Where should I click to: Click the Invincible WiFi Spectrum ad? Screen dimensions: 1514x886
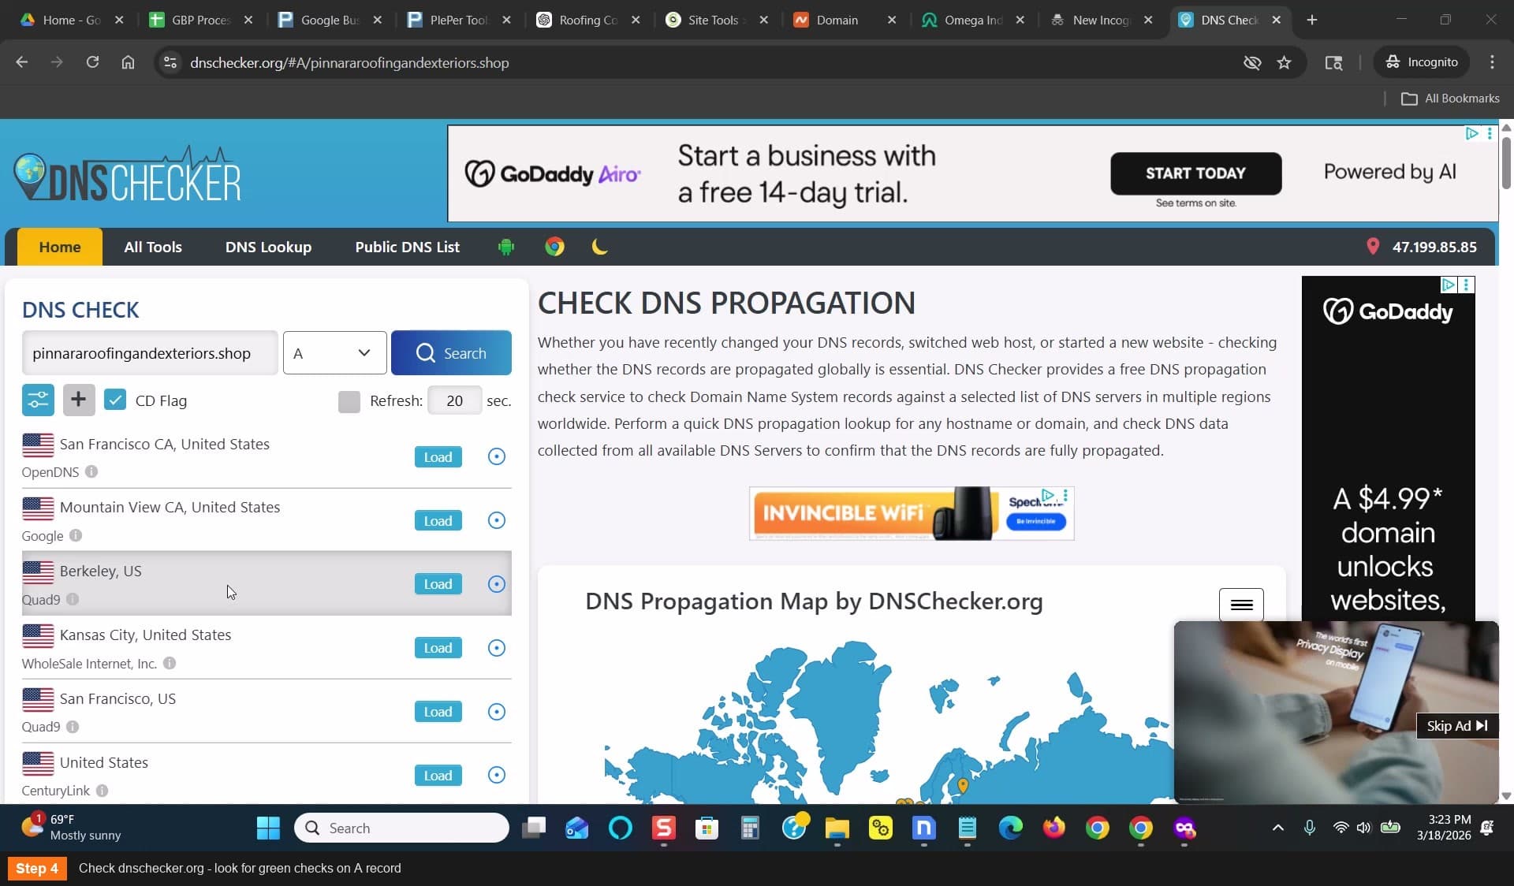[x=912, y=513]
